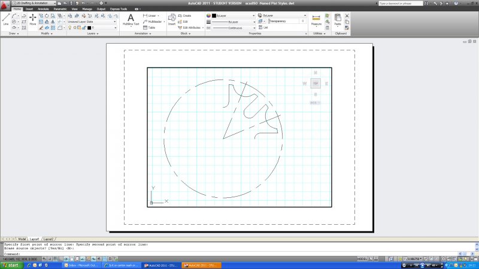Image resolution: width=479 pixels, height=269 pixels.
Task: Click the TOP face of ViewCube
Action: (316, 84)
